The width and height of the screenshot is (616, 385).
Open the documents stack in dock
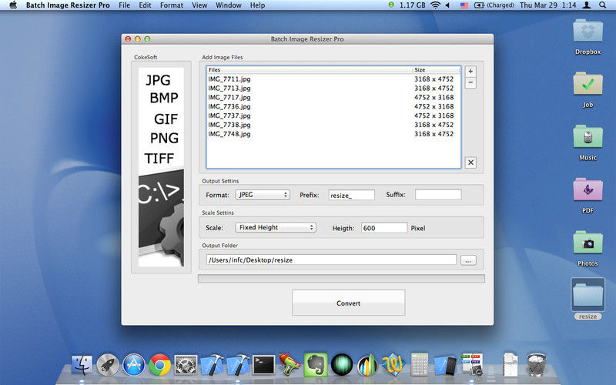point(511,365)
